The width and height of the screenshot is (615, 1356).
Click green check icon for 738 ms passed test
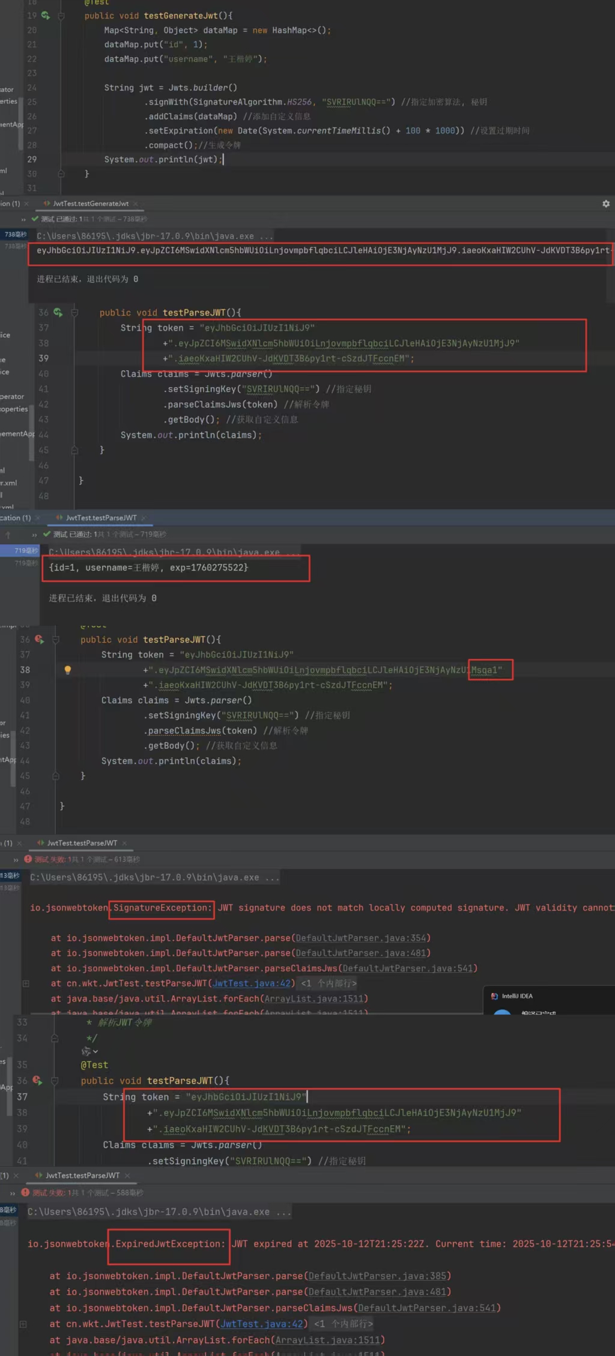35,219
